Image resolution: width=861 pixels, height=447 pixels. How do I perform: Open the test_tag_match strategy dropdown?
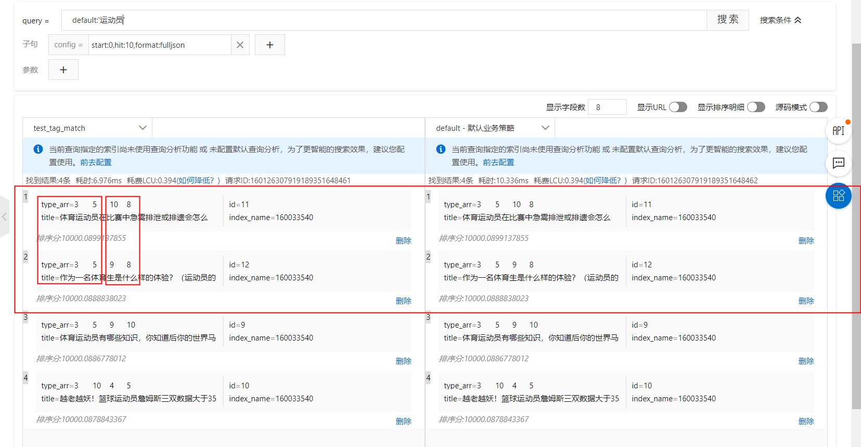click(x=87, y=128)
